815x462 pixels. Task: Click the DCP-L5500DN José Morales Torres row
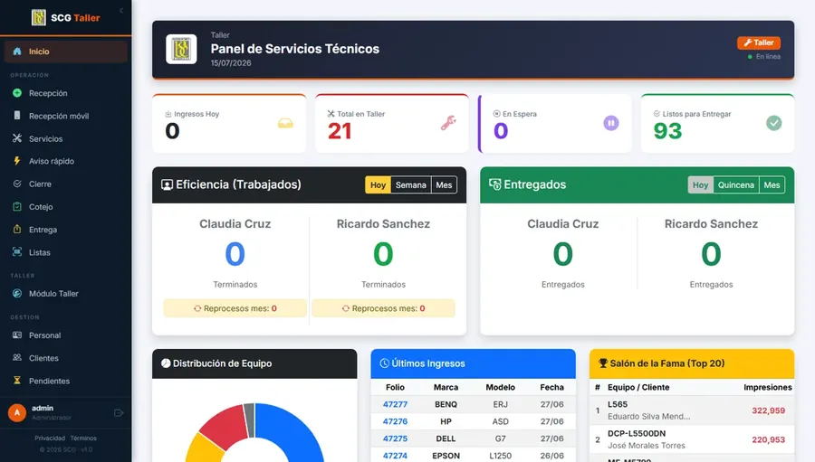[x=692, y=439]
